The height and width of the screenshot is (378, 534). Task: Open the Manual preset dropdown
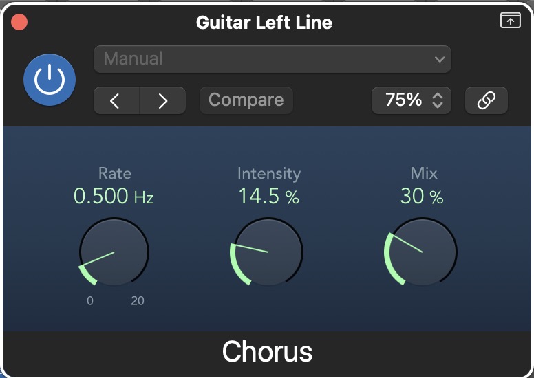click(x=273, y=59)
